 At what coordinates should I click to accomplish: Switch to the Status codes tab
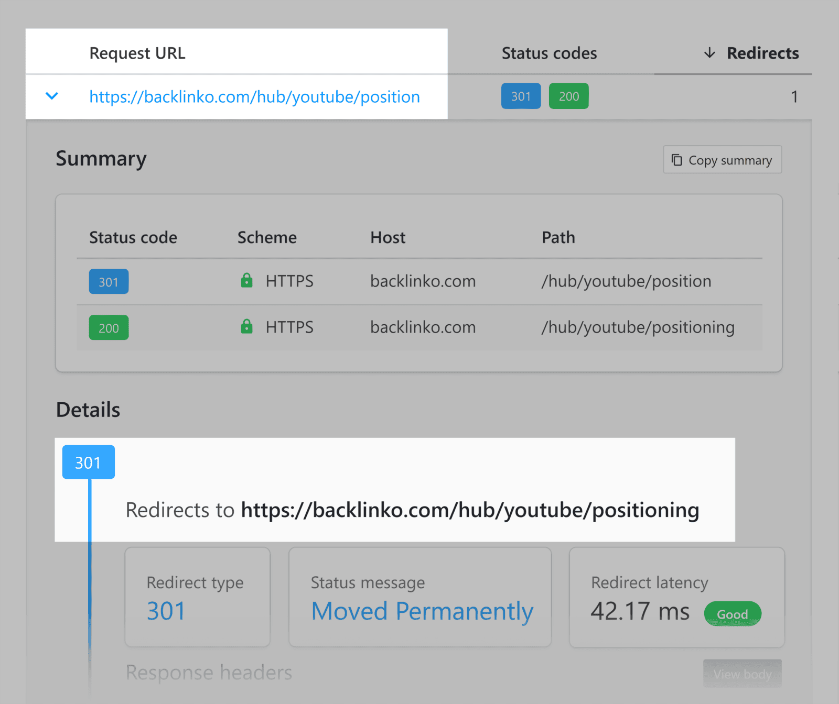coord(549,52)
